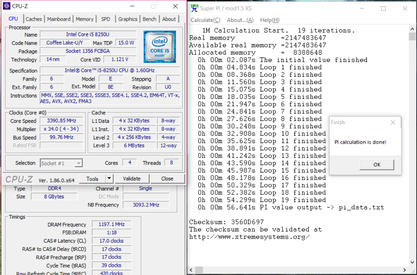Select the SPD tab
This screenshot has width=417, height=275.
click(x=106, y=19)
